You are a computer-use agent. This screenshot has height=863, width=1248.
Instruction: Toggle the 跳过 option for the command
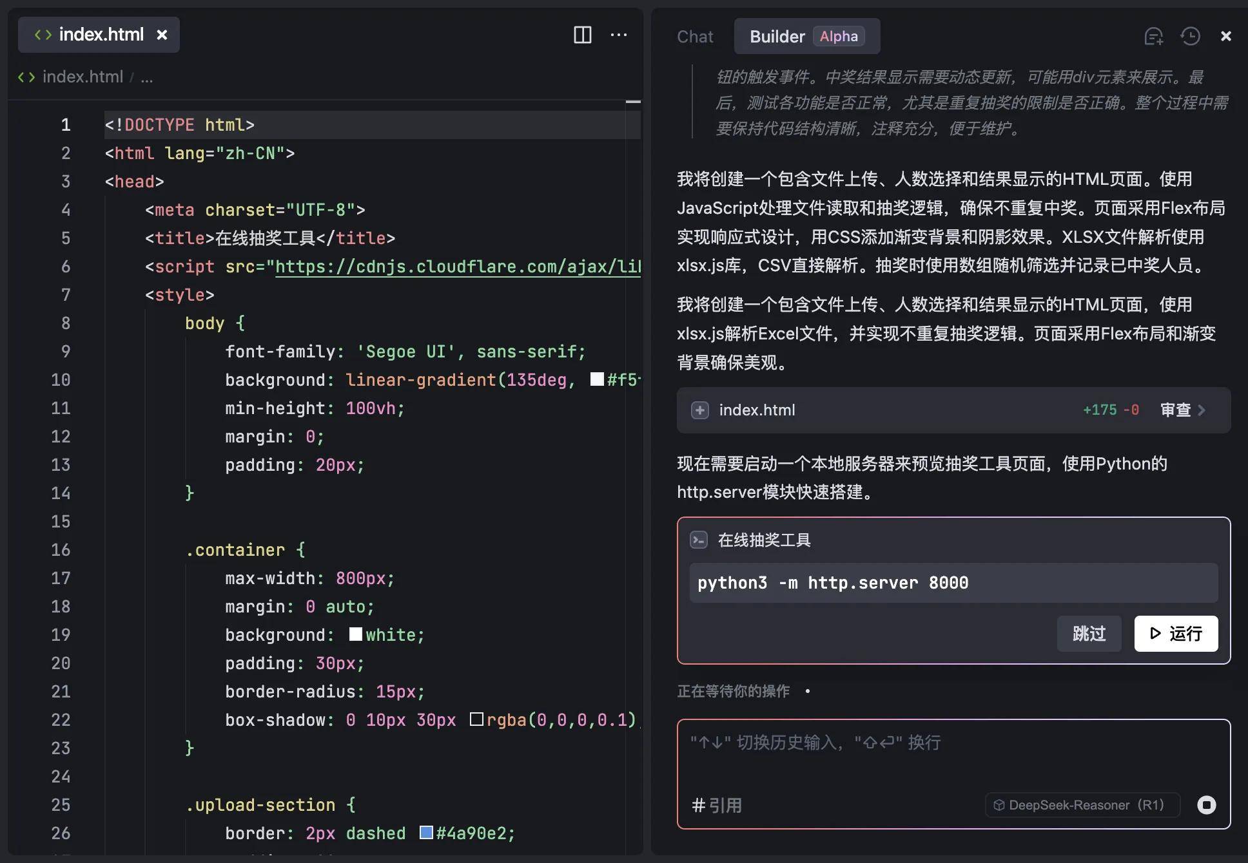click(1089, 634)
